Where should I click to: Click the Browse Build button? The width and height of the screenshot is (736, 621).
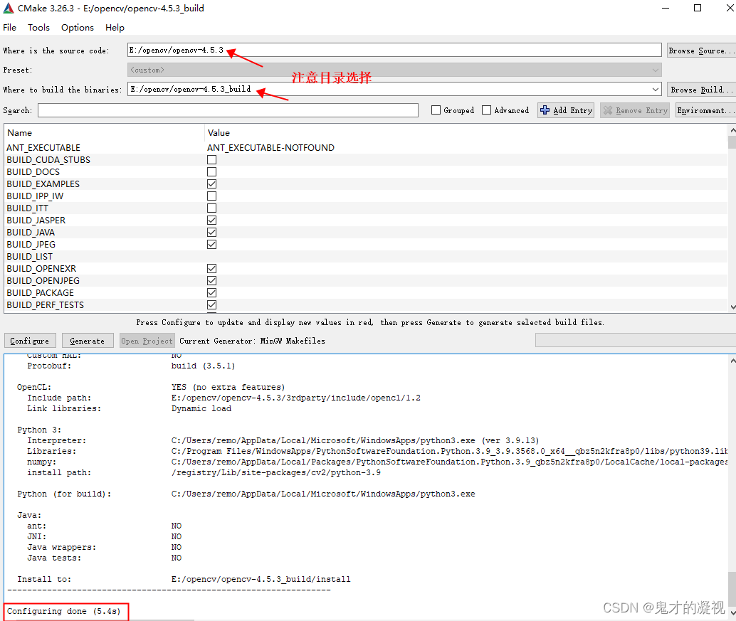[701, 89]
